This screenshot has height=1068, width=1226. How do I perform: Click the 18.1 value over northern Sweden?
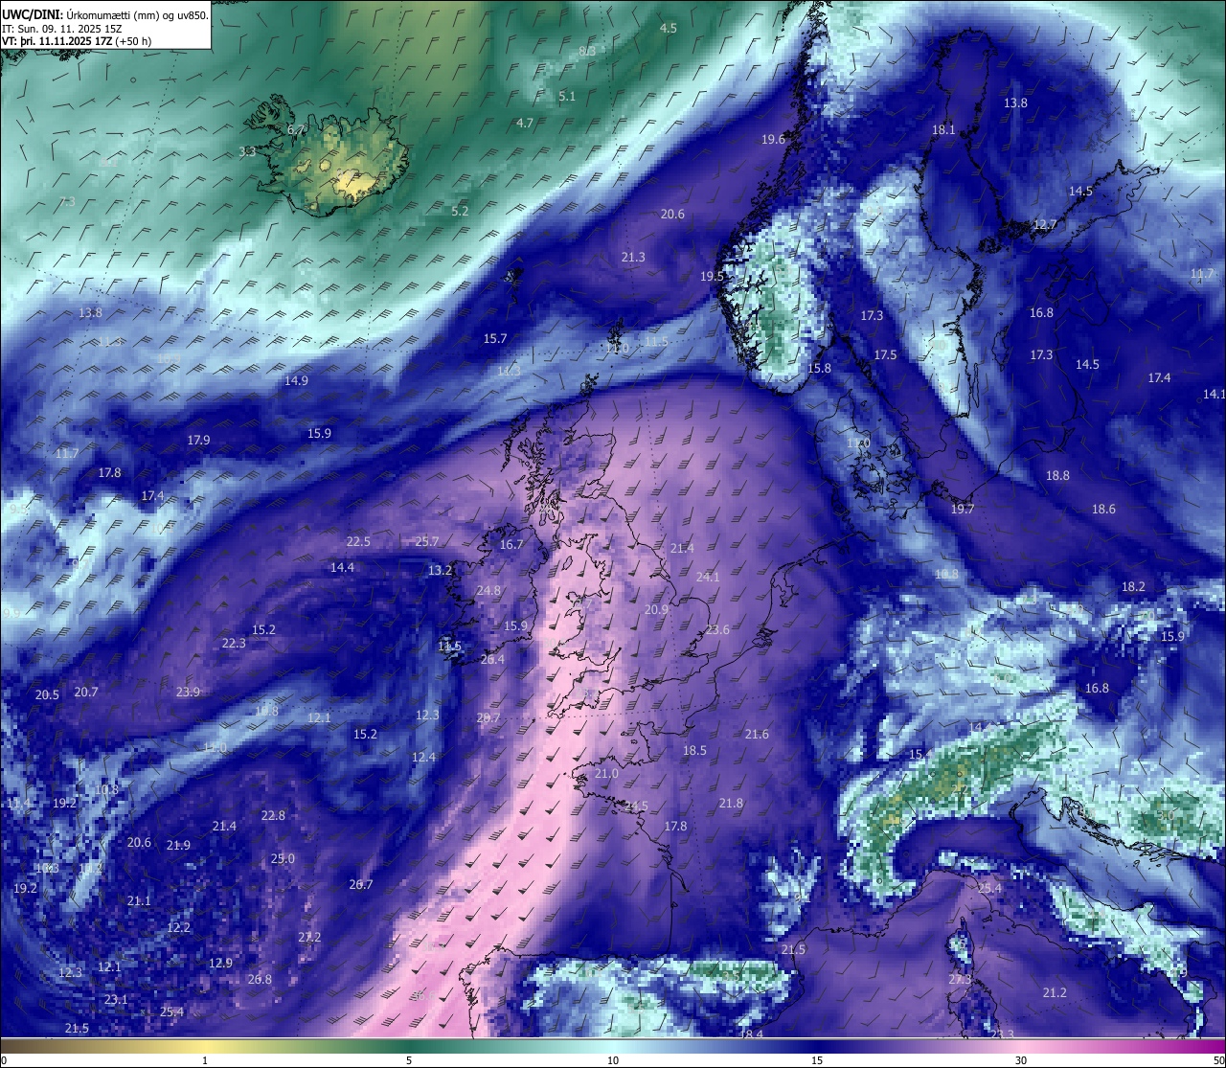pos(943,130)
